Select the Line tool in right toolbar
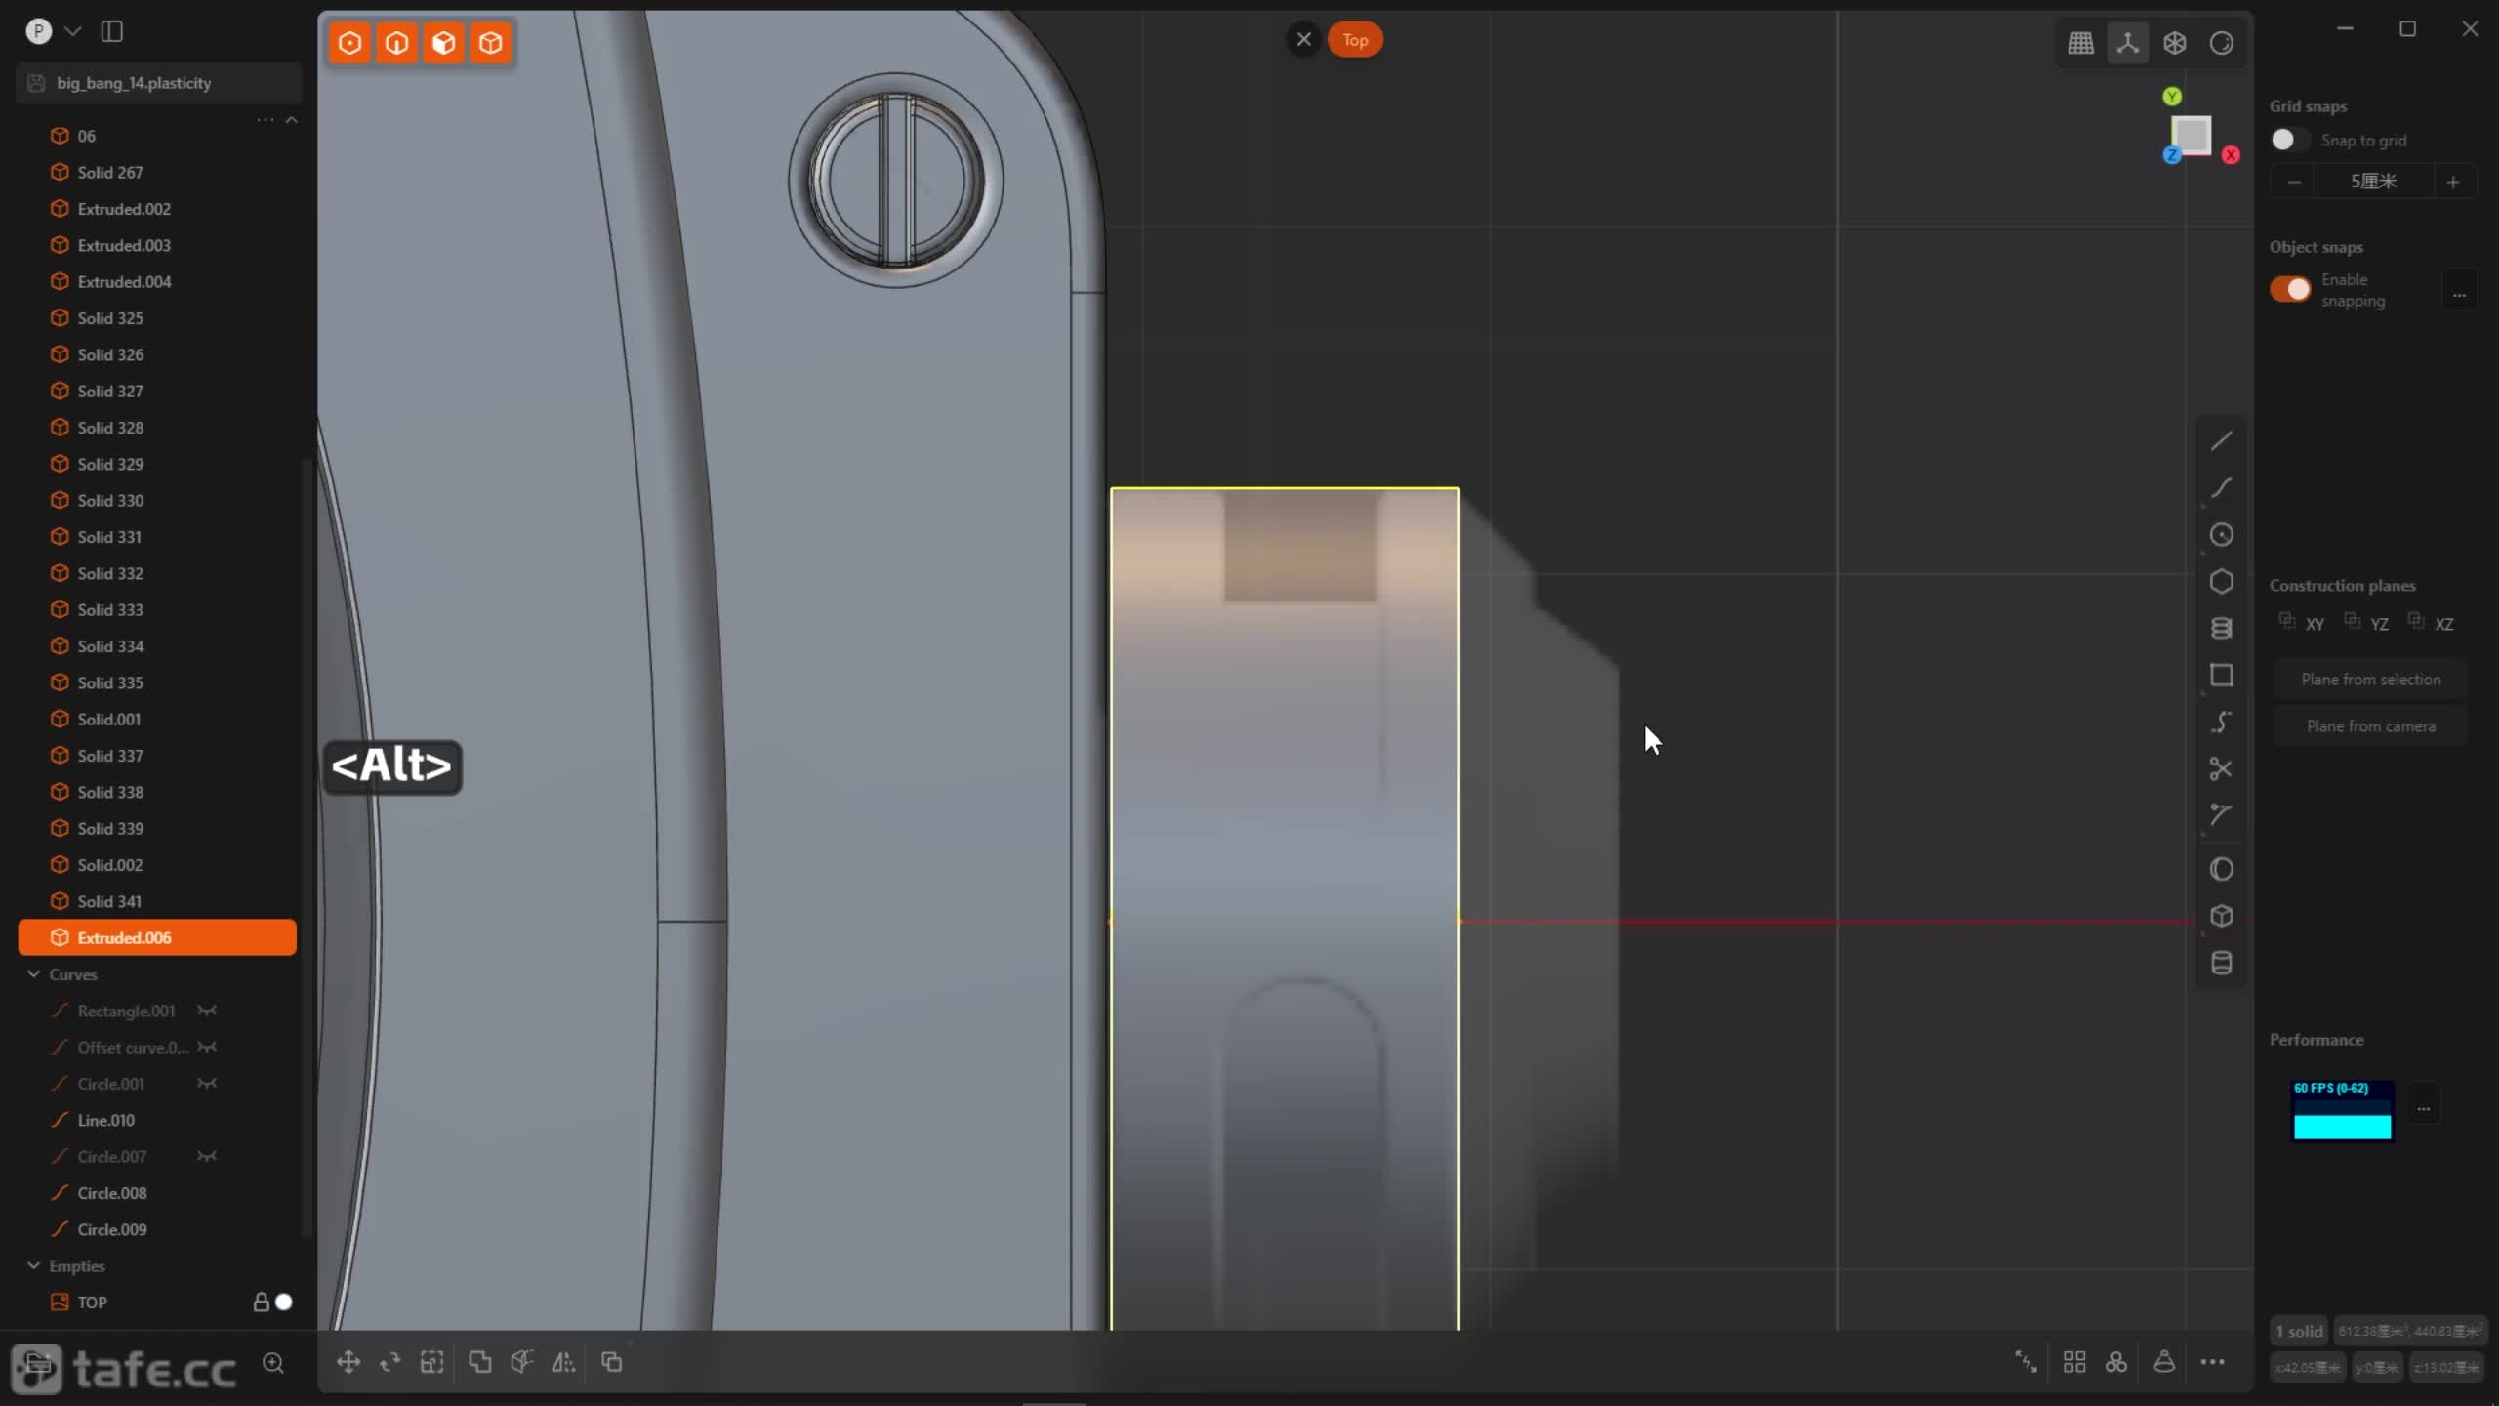2499x1406 pixels. (2221, 441)
